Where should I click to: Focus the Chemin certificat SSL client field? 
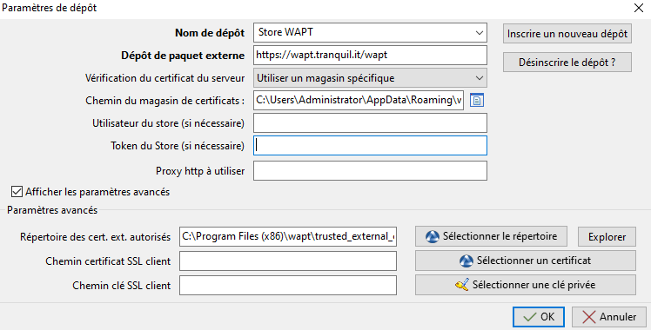[288, 261]
